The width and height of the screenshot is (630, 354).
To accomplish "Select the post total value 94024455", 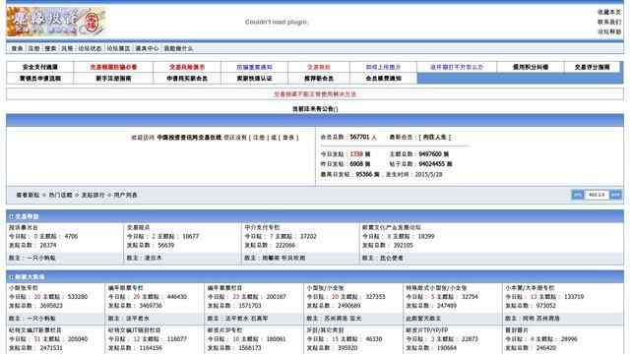I will click(431, 164).
